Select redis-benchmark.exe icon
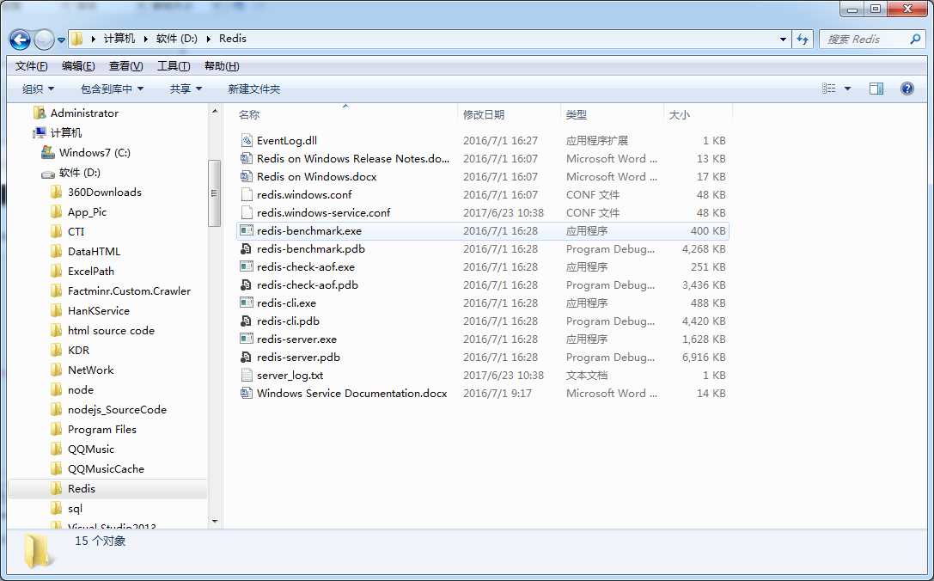The image size is (934, 581). tap(247, 230)
